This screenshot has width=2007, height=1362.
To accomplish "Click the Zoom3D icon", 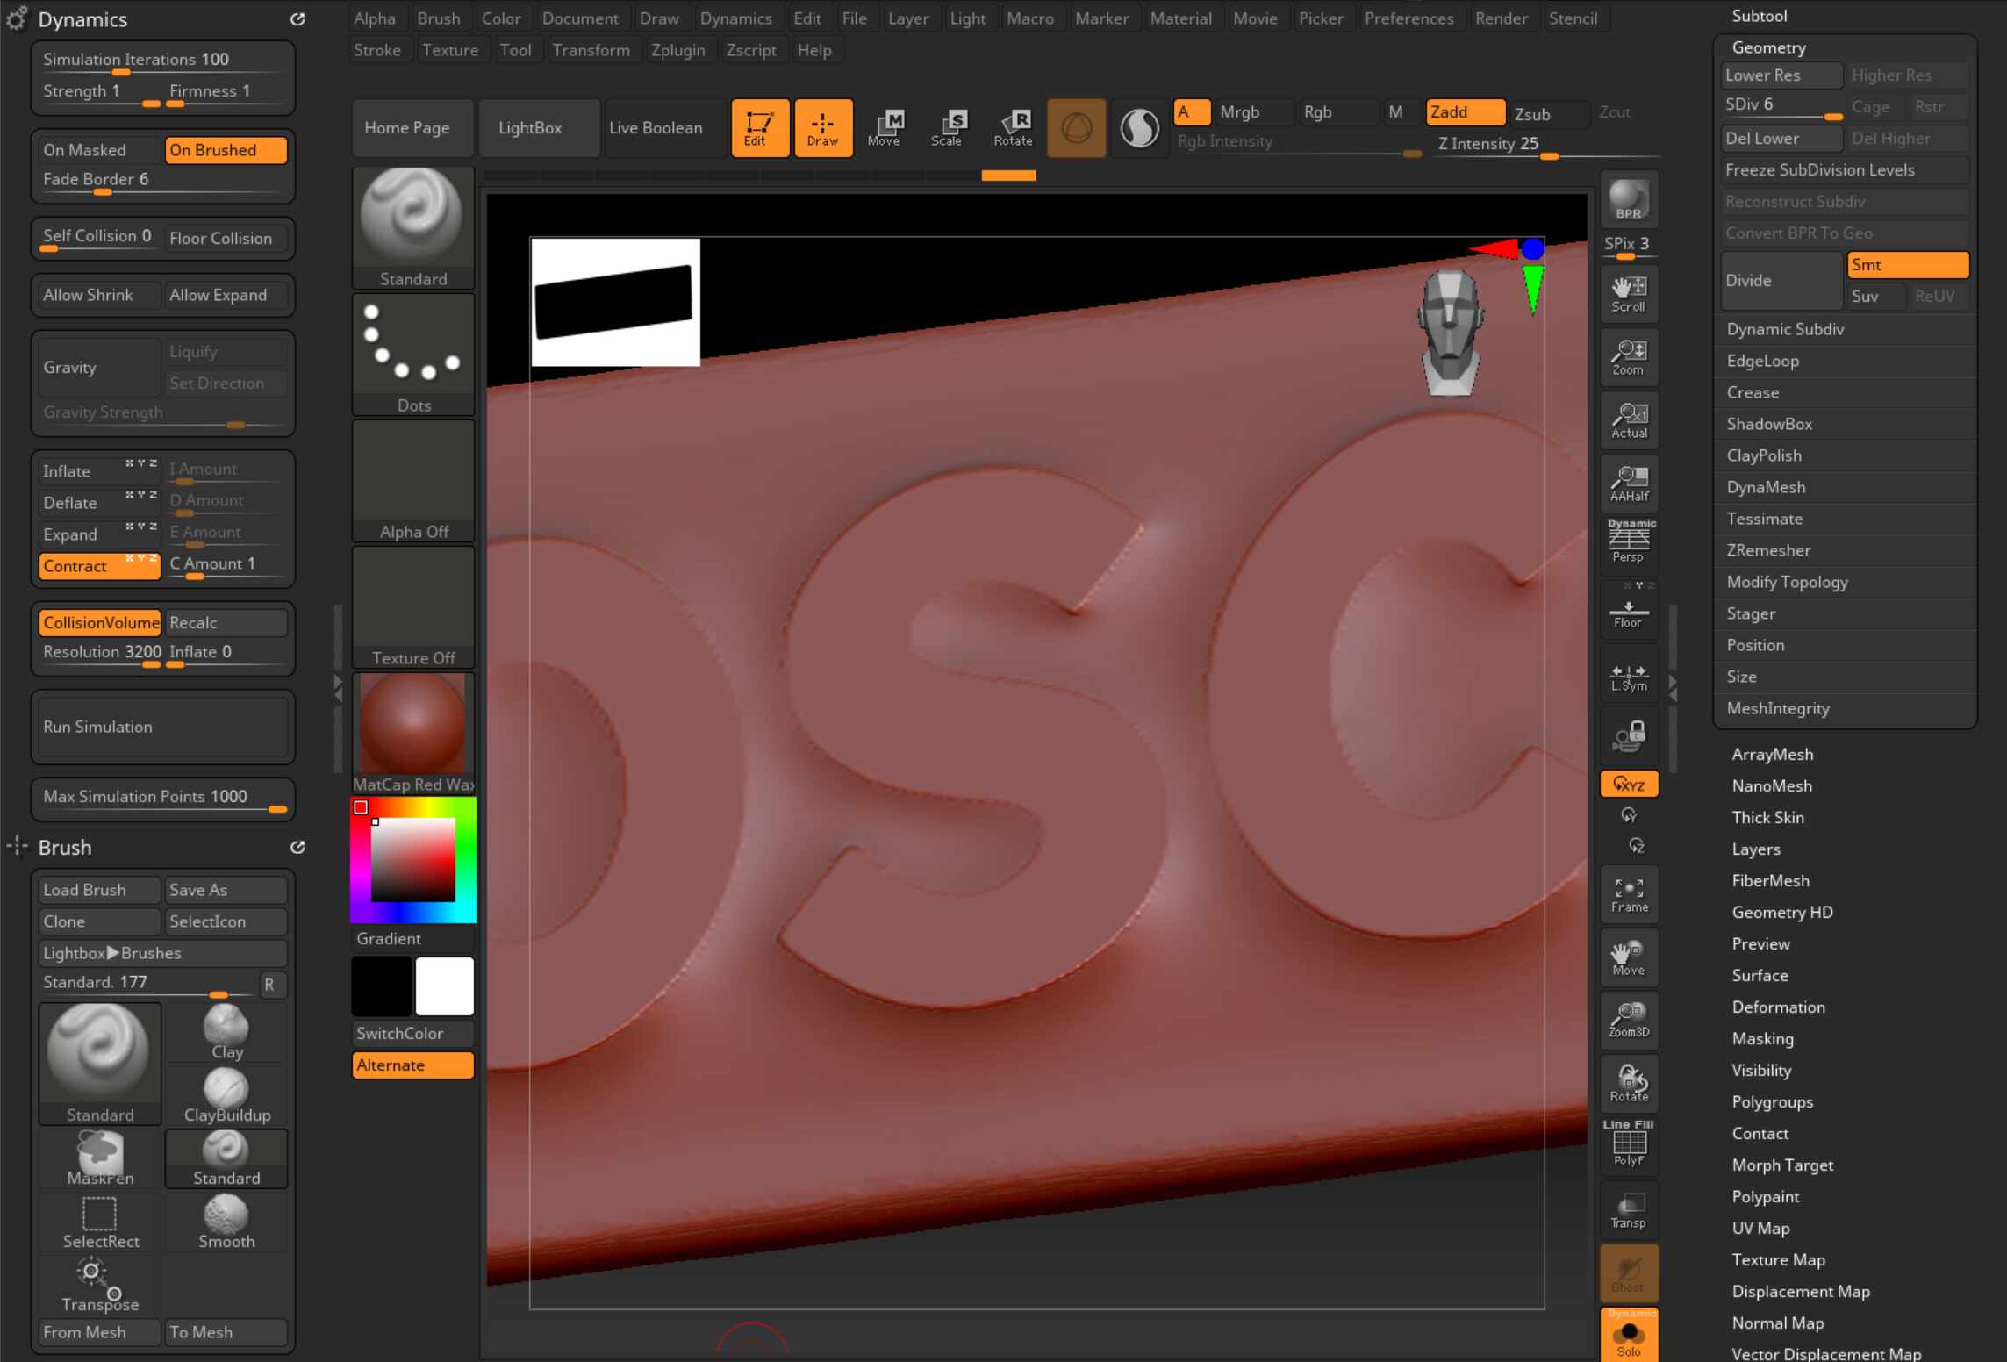I will click(1629, 1020).
